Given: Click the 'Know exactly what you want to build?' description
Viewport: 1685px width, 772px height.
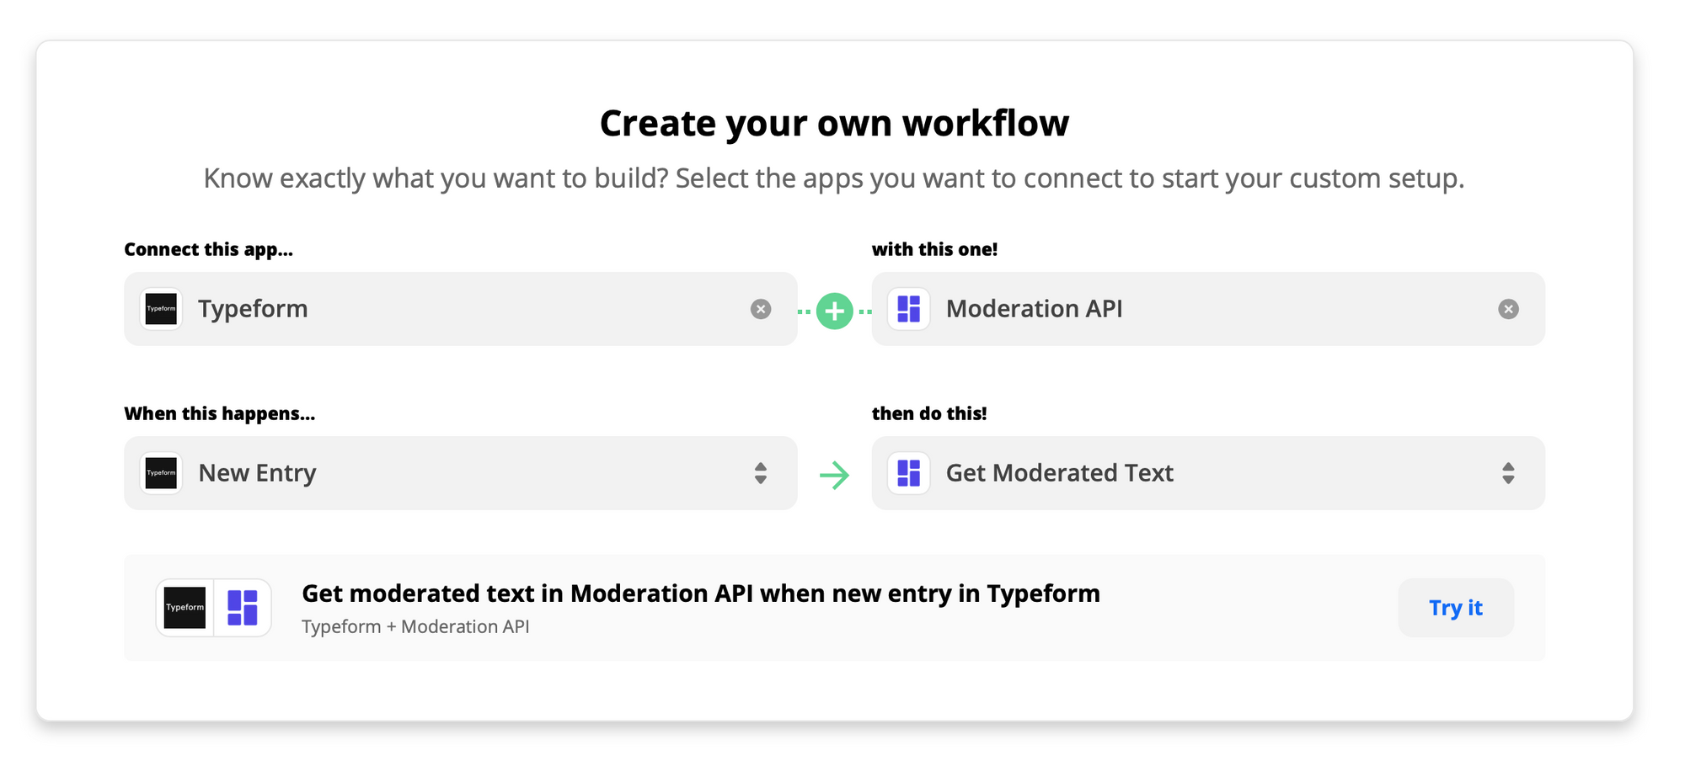Looking at the screenshot, I should [834, 178].
